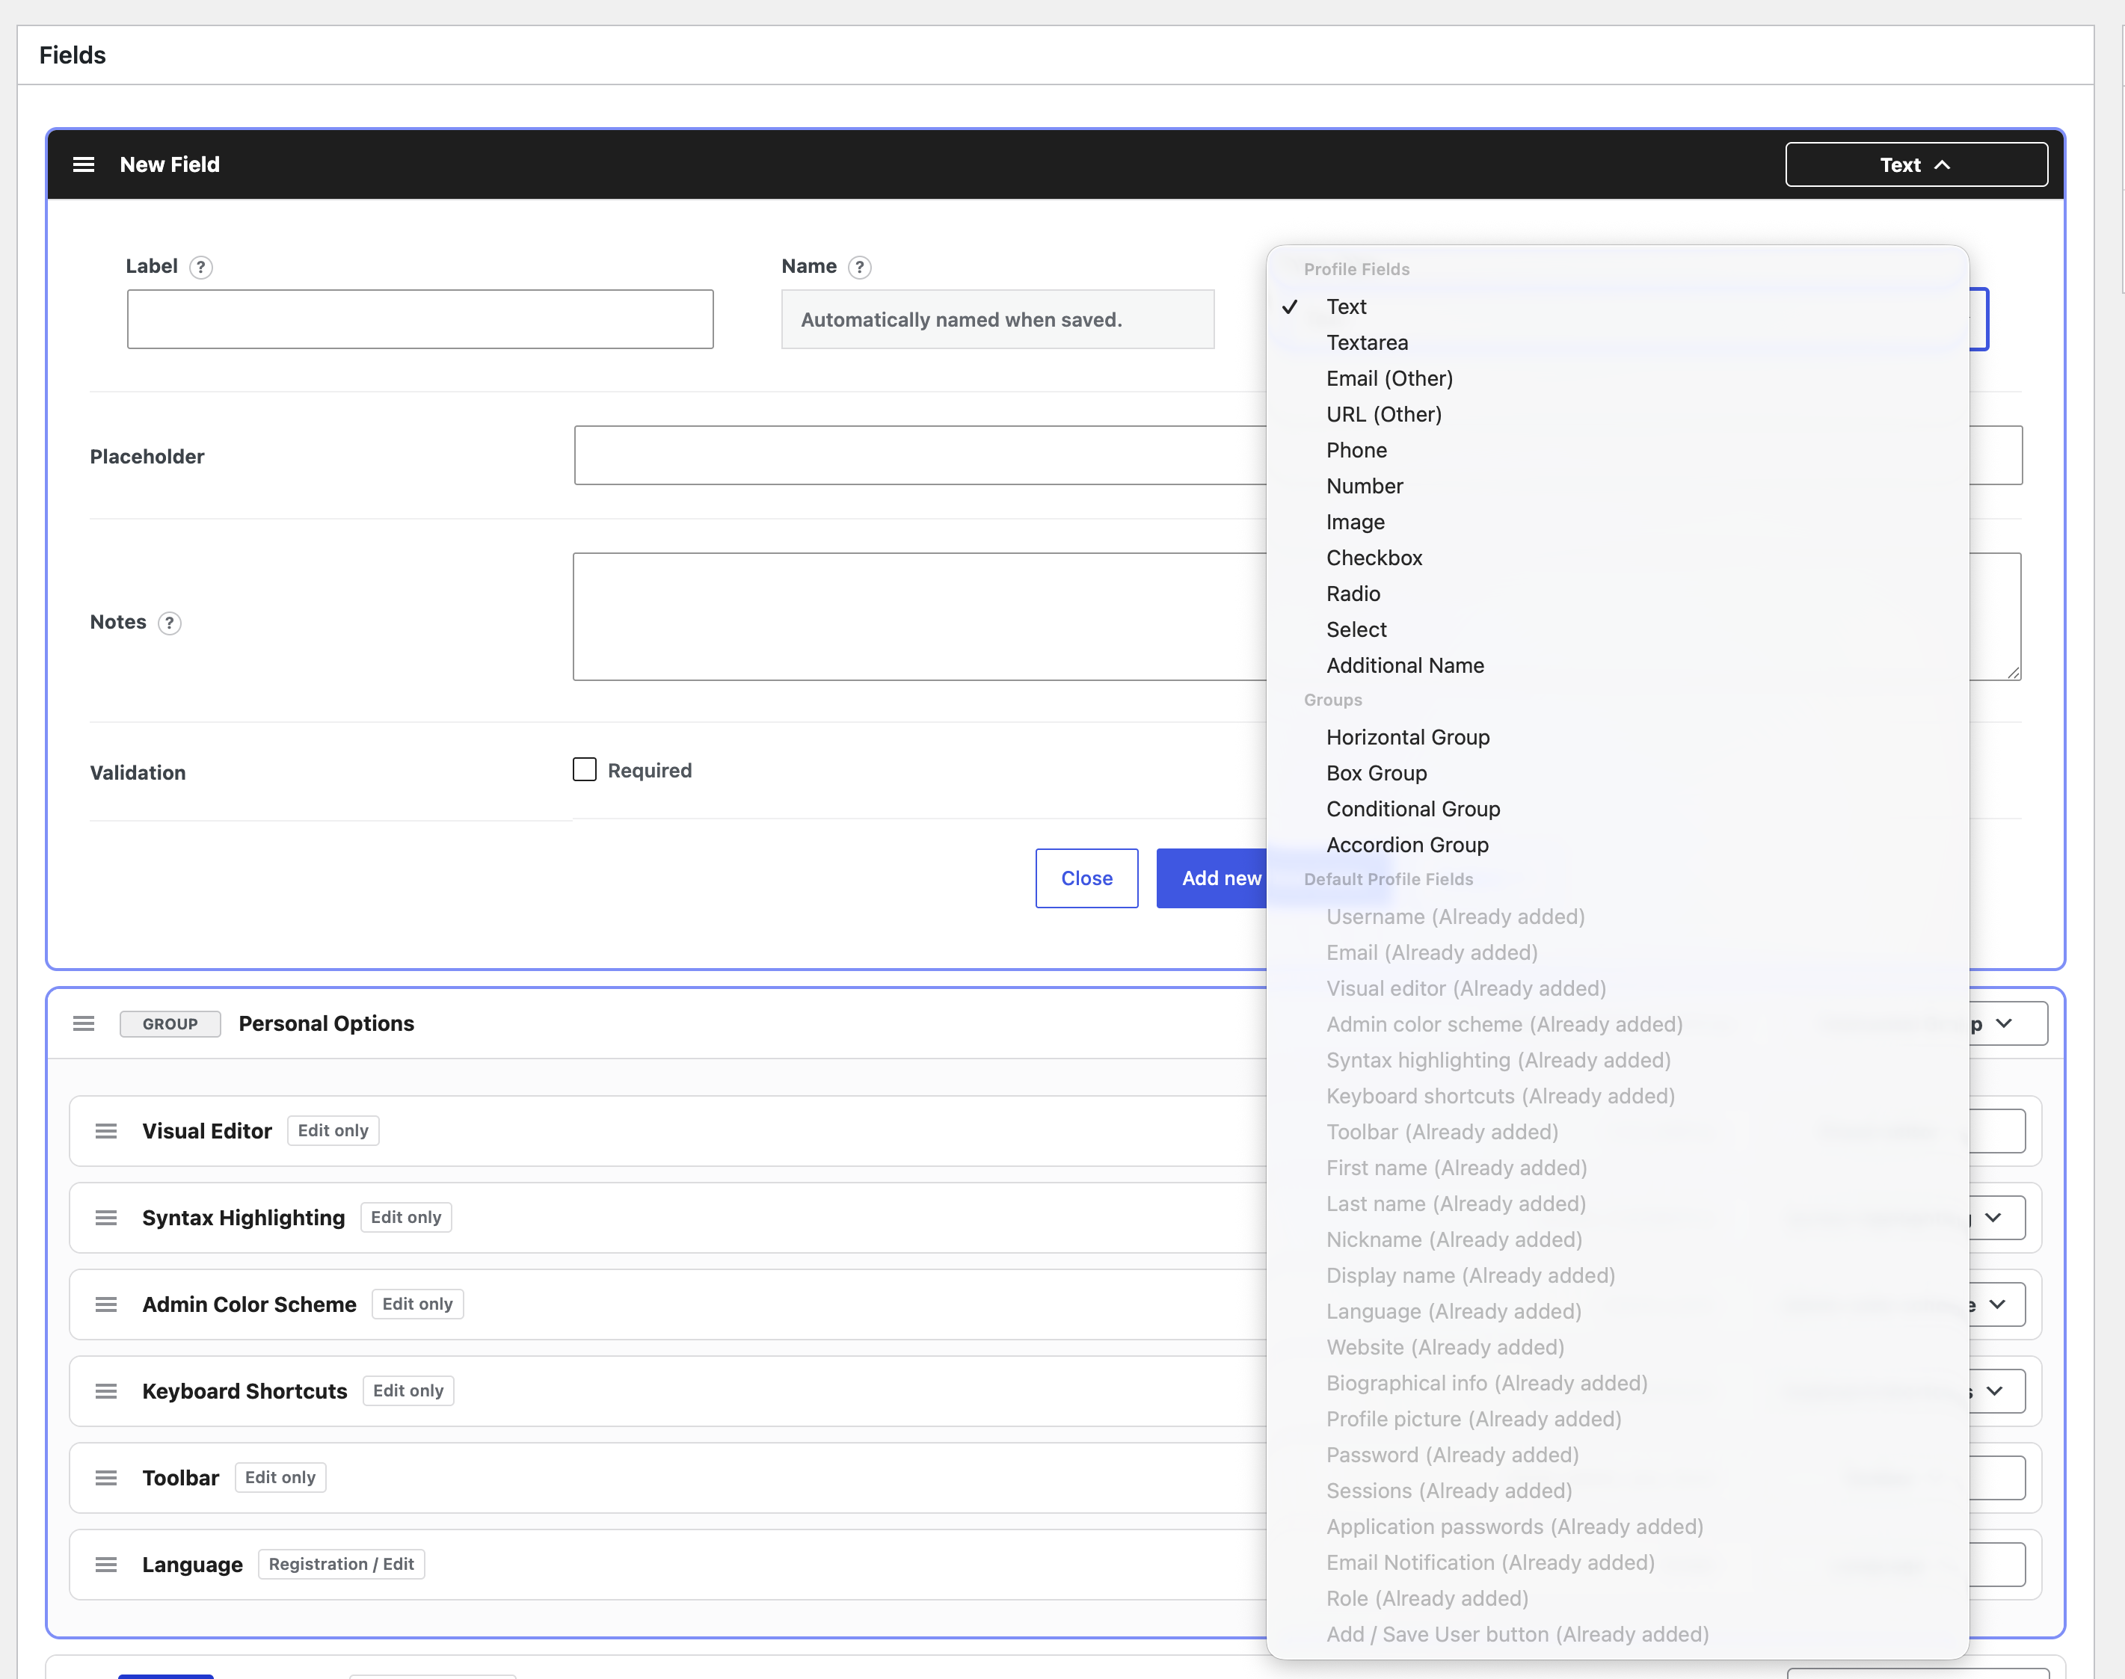The image size is (2125, 1679).
Task: Click the Personal Options group title
Action: pos(327,1023)
